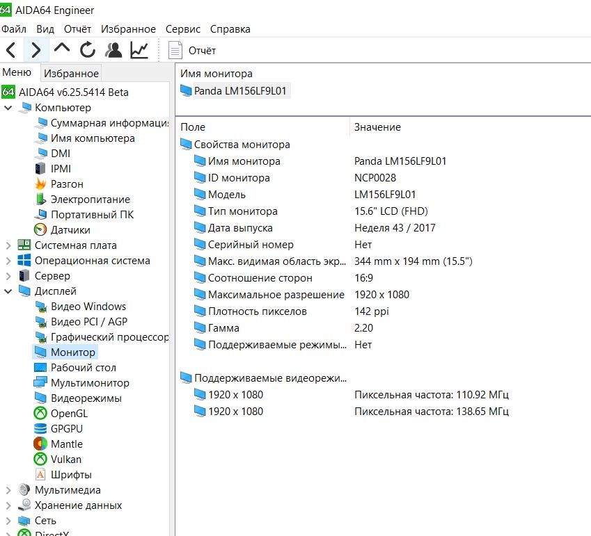Screen dimensions: 591x536
Task: Refresh the current page
Action: [x=88, y=49]
